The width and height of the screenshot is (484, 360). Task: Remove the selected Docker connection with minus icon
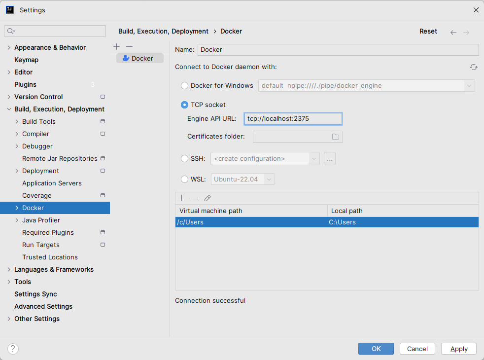pos(129,47)
